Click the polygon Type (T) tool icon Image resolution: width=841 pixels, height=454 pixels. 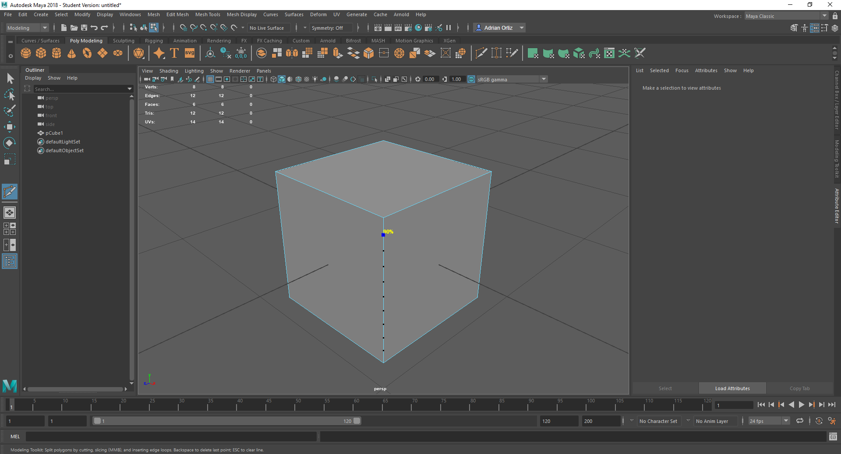(174, 53)
